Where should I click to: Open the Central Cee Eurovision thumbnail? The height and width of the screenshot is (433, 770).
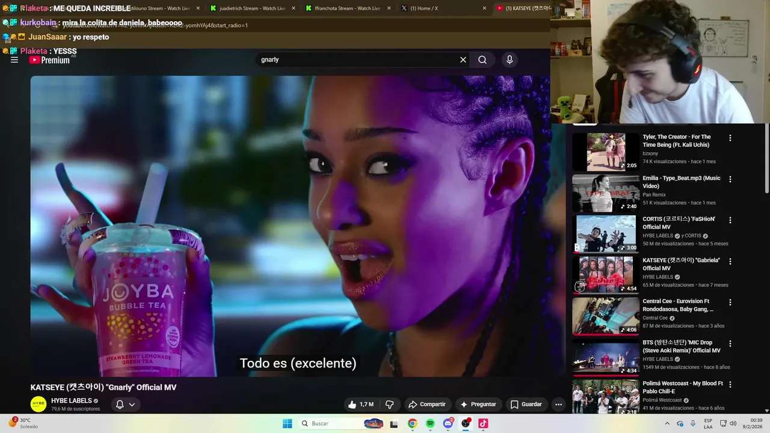click(606, 316)
